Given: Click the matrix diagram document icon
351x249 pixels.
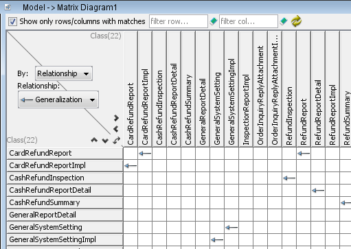Looking at the screenshot, I should pos(8,7).
